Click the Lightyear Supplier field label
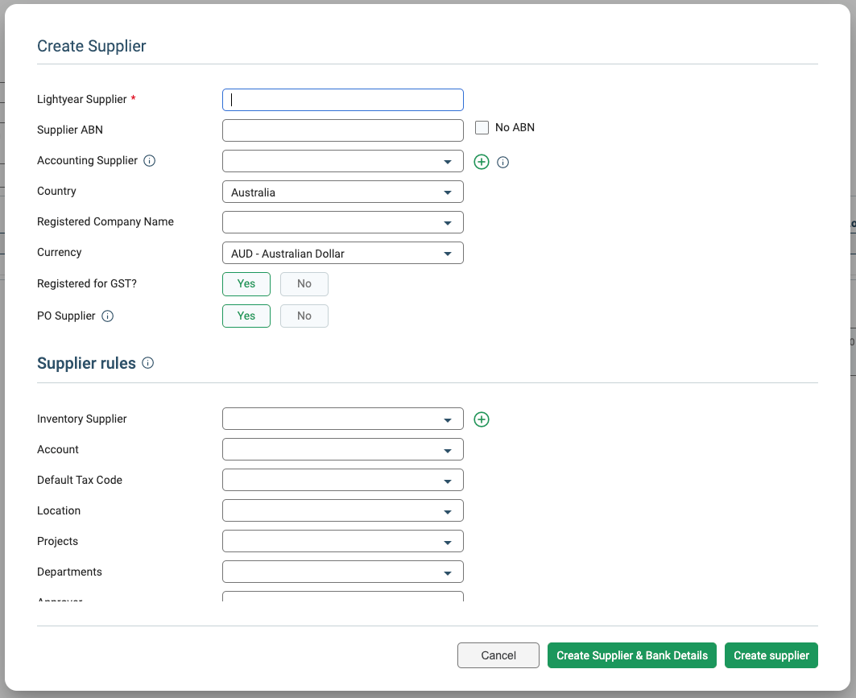Screen dimensions: 856x698 (x=82, y=99)
